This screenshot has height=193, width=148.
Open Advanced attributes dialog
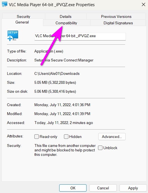[112, 137]
